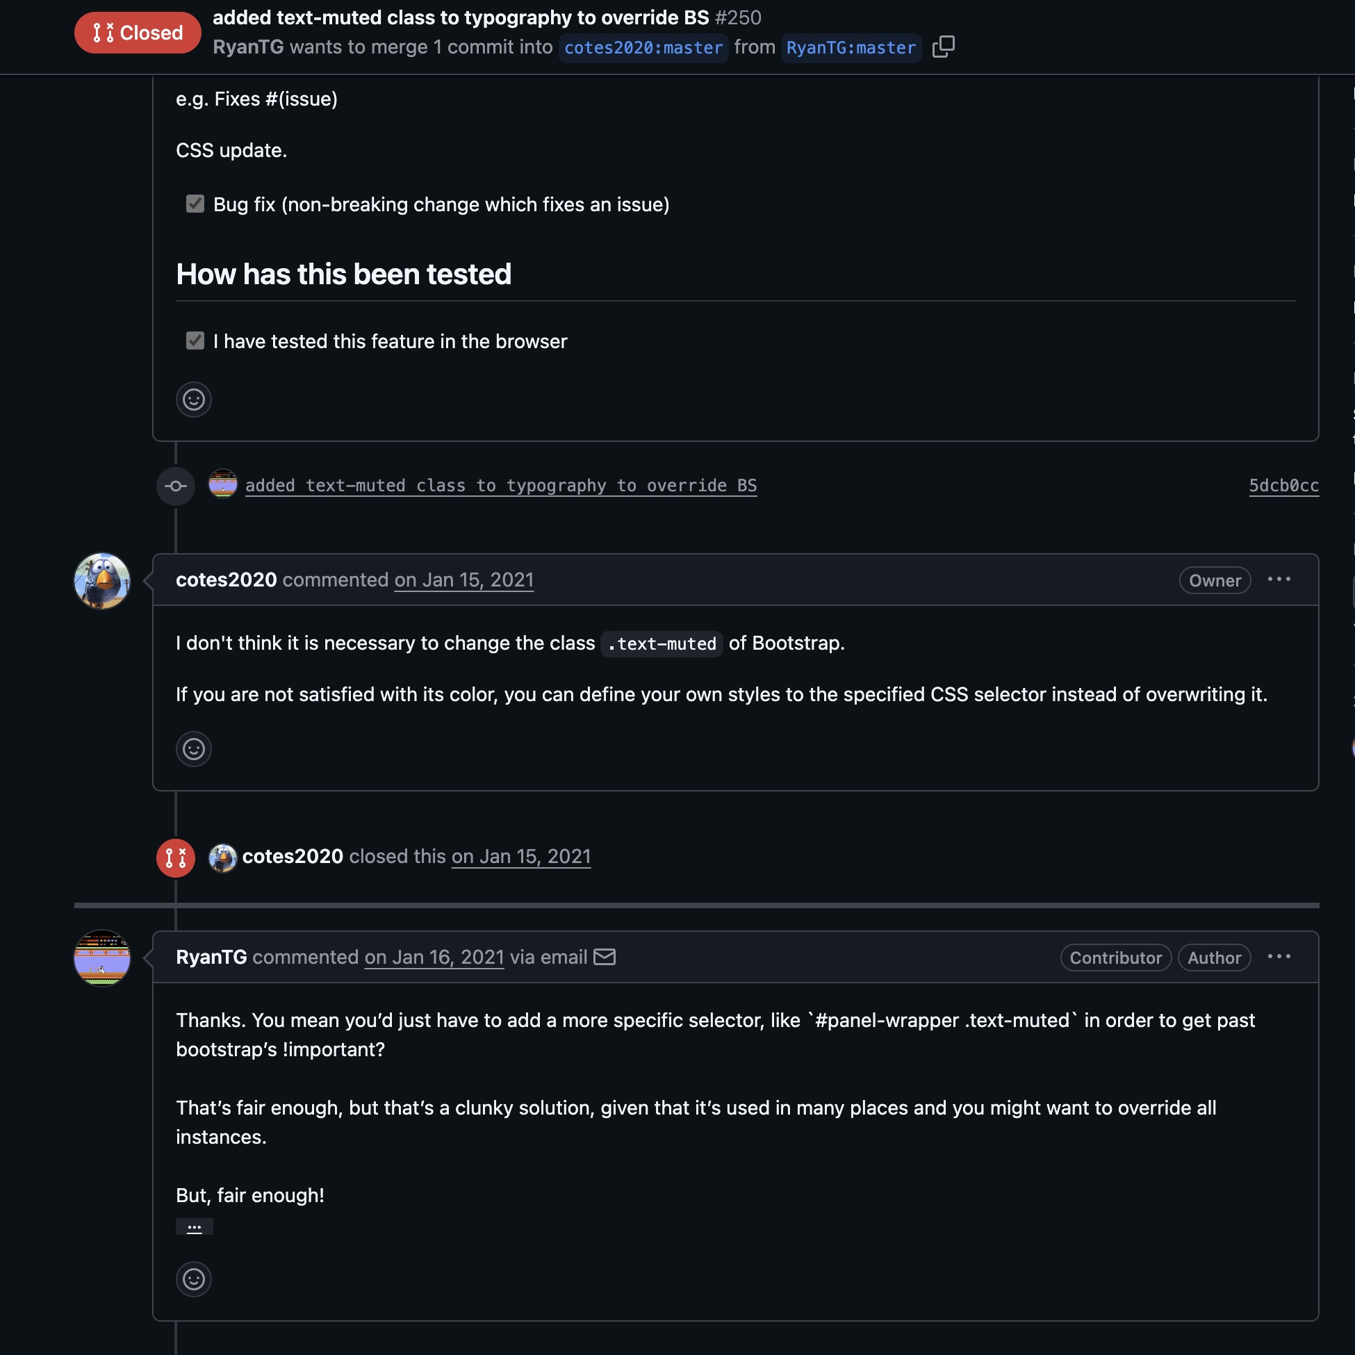The height and width of the screenshot is (1355, 1355).
Task: Click small cotes2020 avatar in closed event
Action: tap(223, 857)
